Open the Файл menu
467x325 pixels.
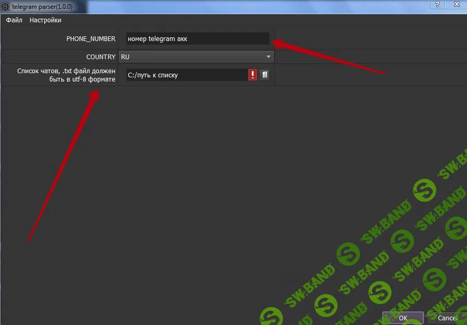pos(14,20)
